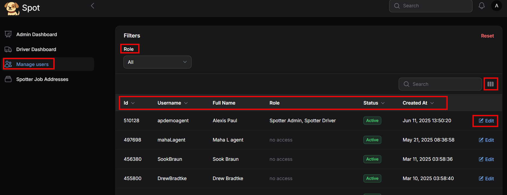
Task: Focus the users table Search field
Action: click(440, 84)
